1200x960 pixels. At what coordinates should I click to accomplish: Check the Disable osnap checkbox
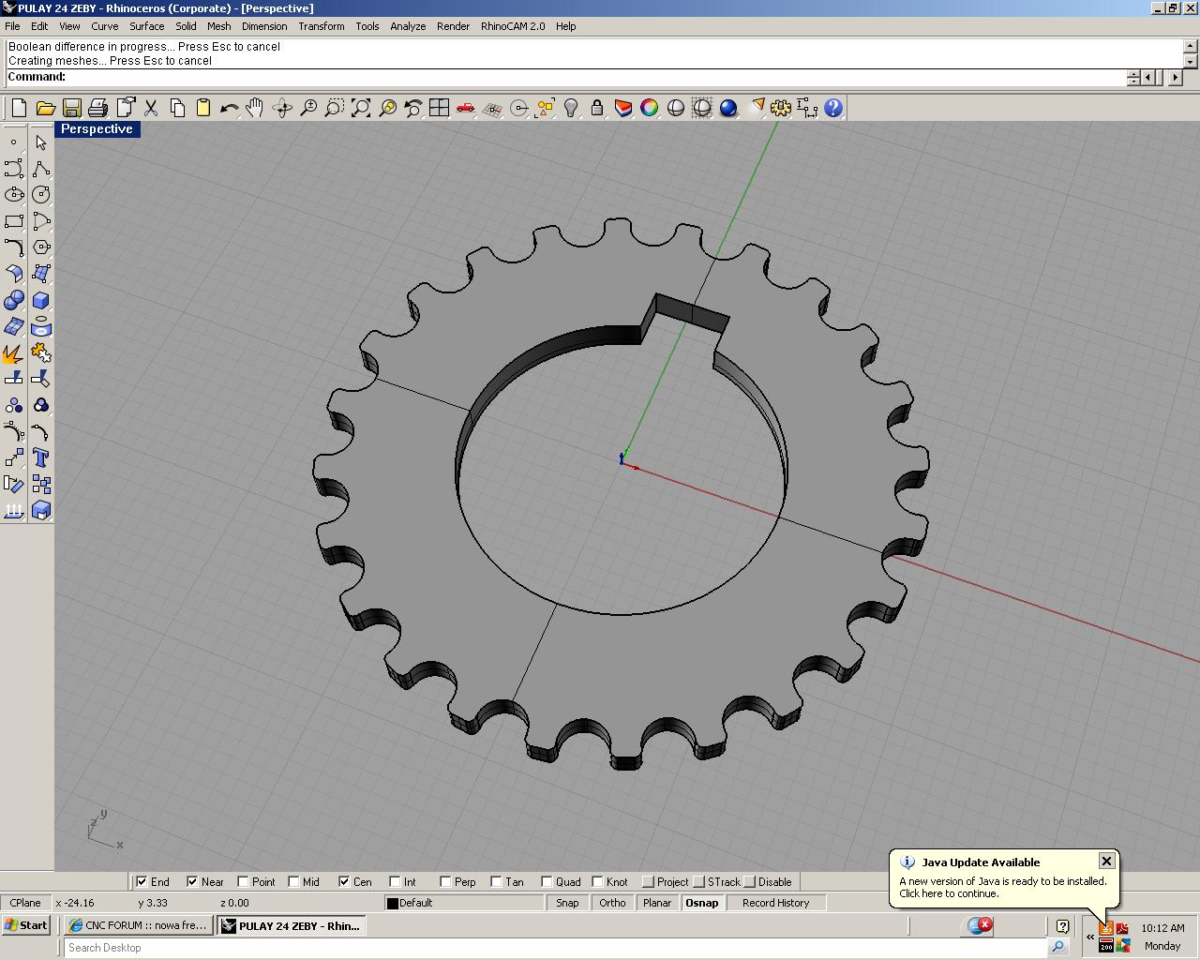coord(749,881)
